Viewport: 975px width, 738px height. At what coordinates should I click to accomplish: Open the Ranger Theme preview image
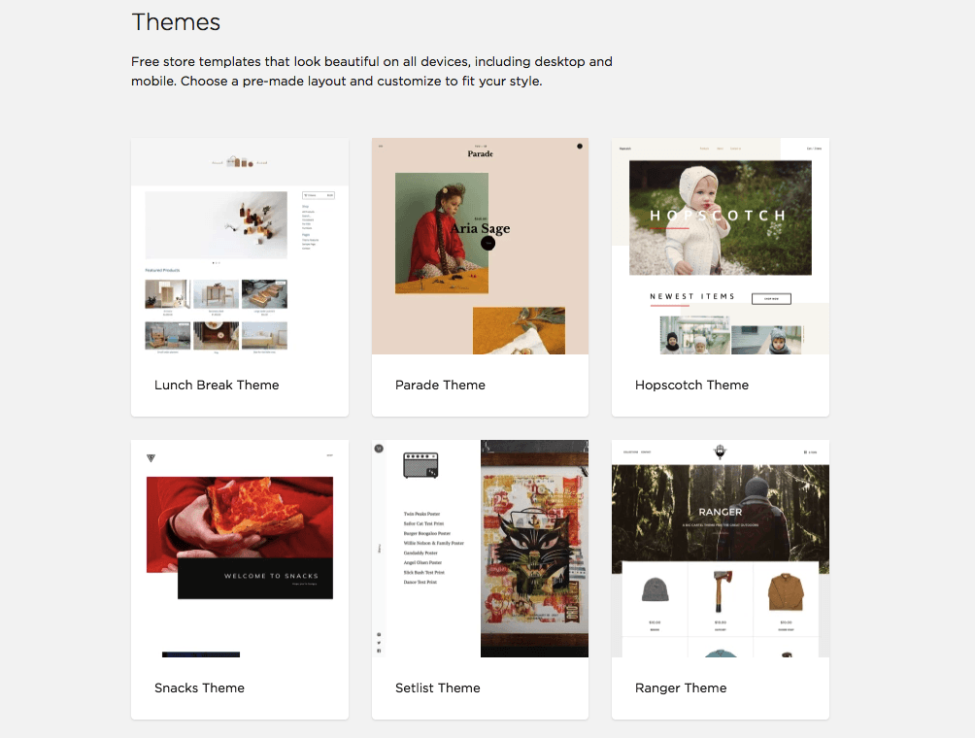tap(720, 549)
